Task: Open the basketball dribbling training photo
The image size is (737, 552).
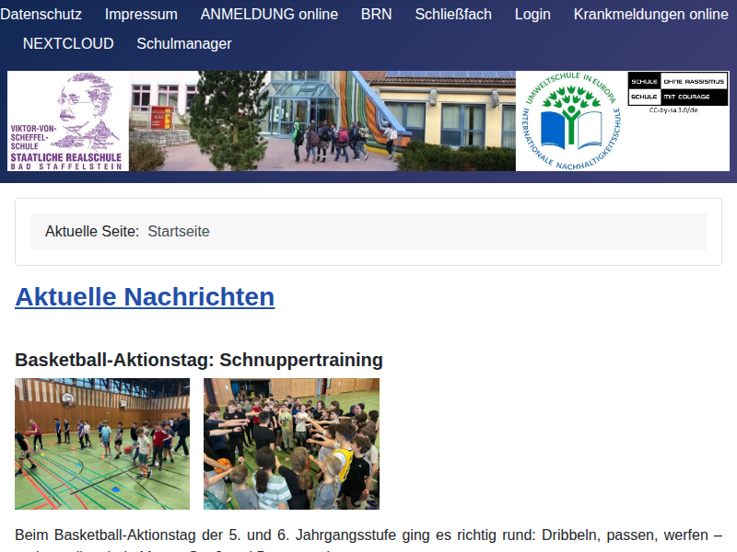Action: (102, 443)
